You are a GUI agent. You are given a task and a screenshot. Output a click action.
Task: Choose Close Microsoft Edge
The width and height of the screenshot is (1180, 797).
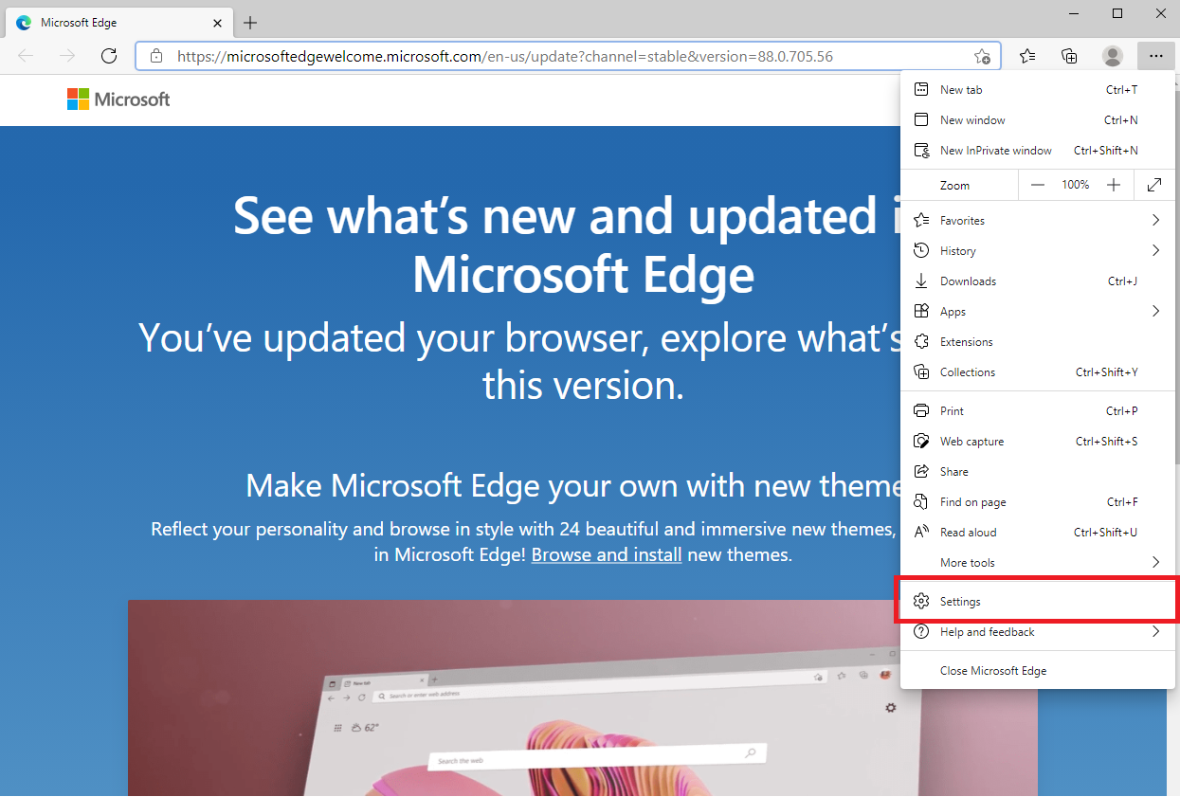1037,671
